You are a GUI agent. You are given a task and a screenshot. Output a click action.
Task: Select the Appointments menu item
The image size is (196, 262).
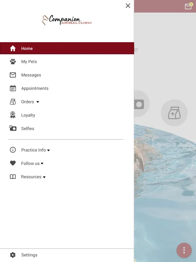67,88
